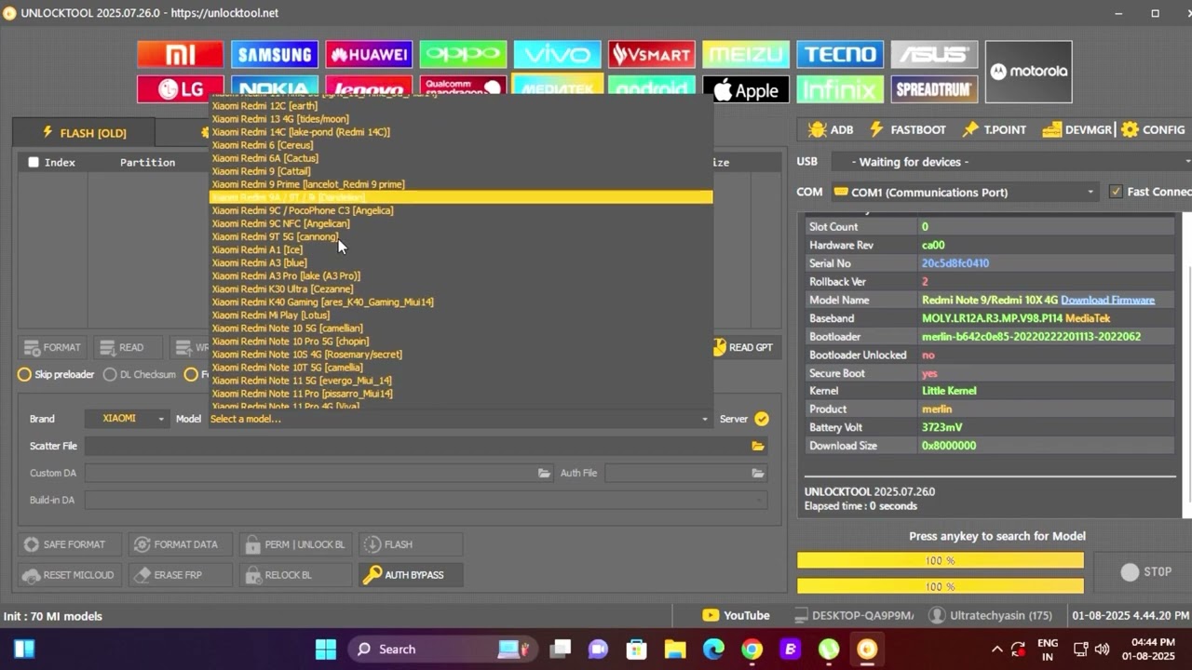Open the COM1 Communications Port dropdown
Screen dimensions: 1192x670
(966, 192)
